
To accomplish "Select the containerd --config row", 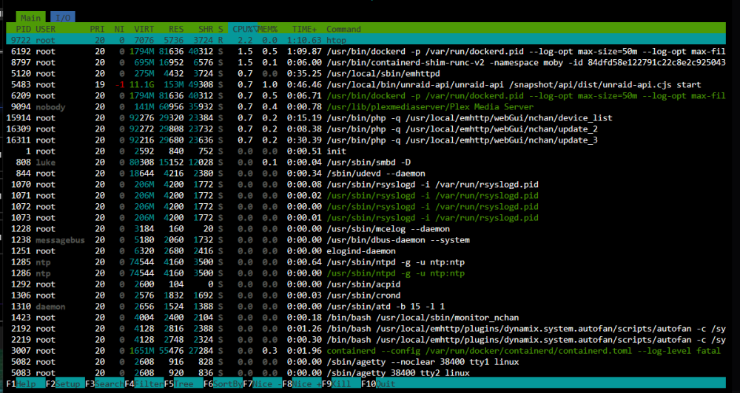I will click(x=366, y=351).
